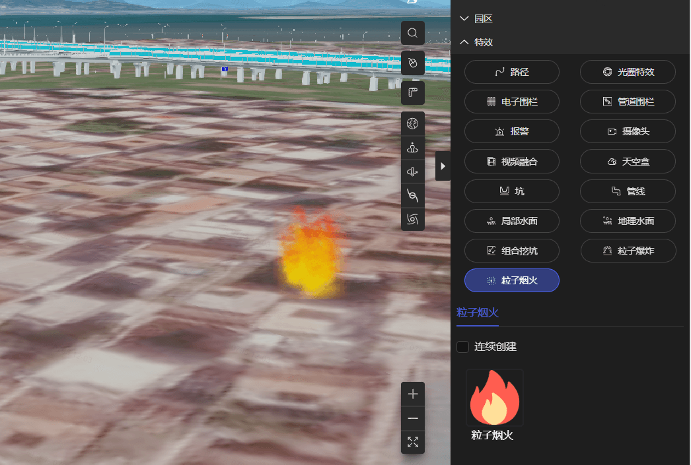Click the zoom out minus button
This screenshot has height=465, width=691.
(413, 418)
